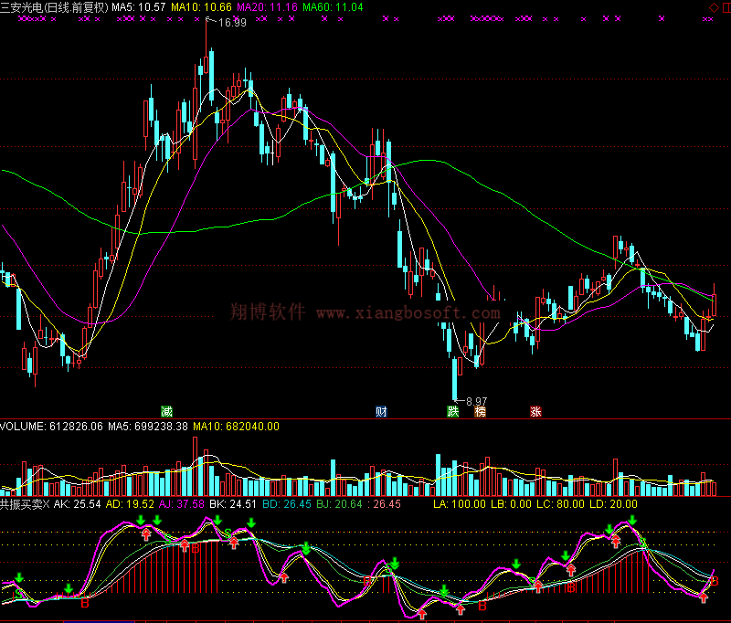Select the magenta MA20: 11.16 label

coord(267,7)
